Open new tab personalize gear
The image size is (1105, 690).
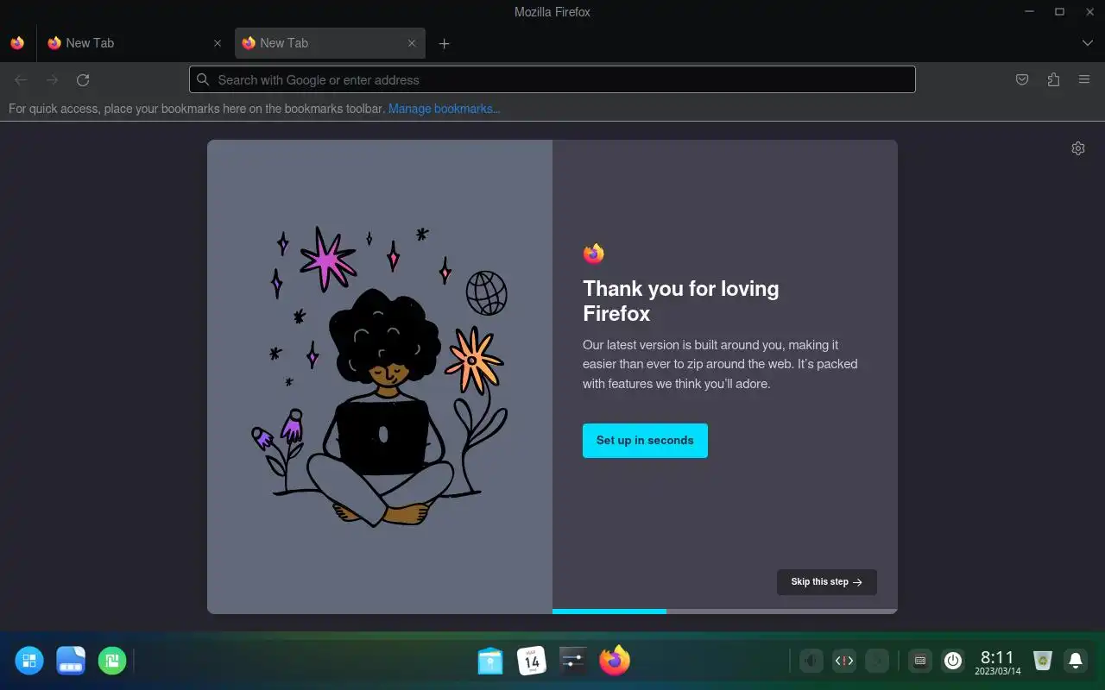(x=1078, y=148)
